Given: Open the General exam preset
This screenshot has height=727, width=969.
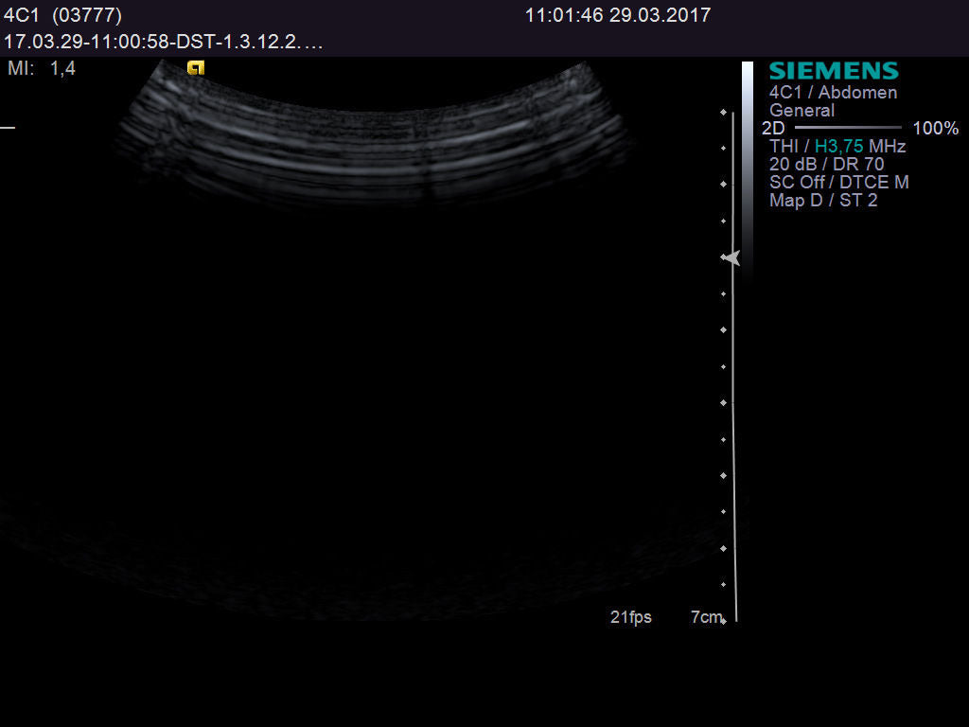Looking at the screenshot, I should (x=803, y=110).
